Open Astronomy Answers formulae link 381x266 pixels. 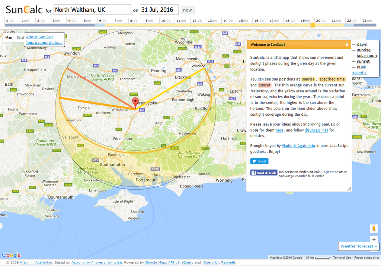(96, 262)
